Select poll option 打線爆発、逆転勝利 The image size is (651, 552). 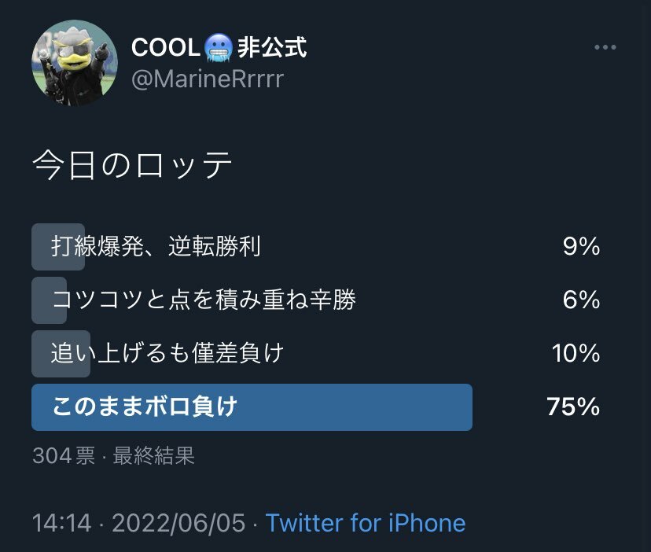click(x=156, y=247)
